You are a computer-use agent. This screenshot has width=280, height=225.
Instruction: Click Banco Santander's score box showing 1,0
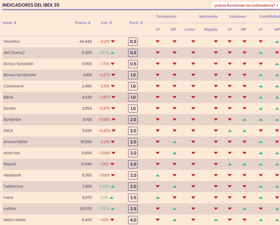133,75
